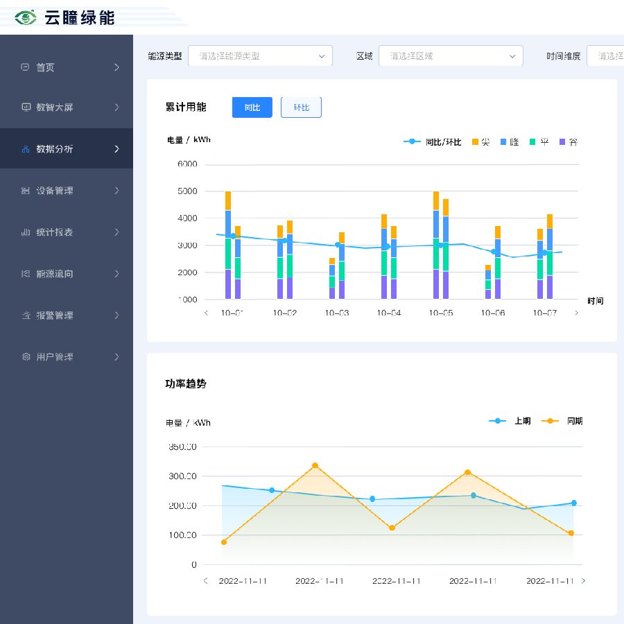Click the 用户管理 user settings icon

26,357
